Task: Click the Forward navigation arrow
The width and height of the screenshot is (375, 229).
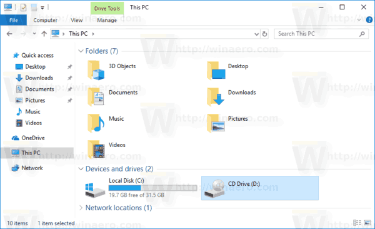Action: click(x=23, y=34)
